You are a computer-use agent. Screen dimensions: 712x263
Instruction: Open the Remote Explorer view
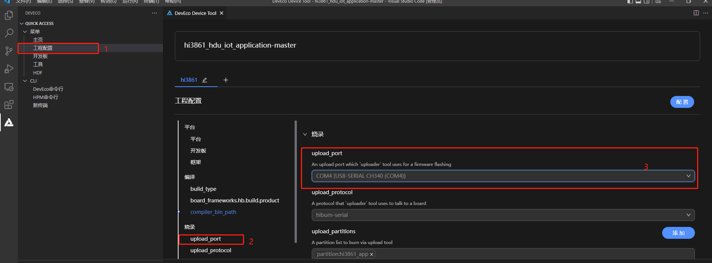[x=9, y=87]
